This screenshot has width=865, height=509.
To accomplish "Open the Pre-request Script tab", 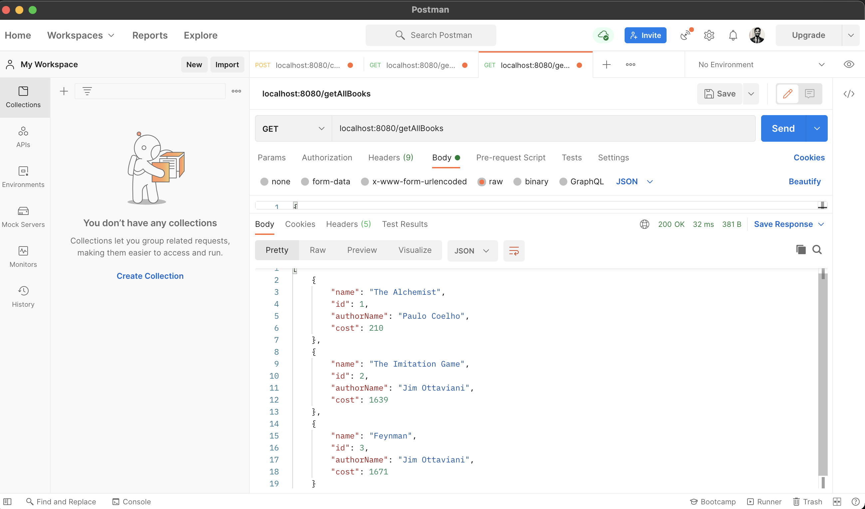I will (x=510, y=157).
